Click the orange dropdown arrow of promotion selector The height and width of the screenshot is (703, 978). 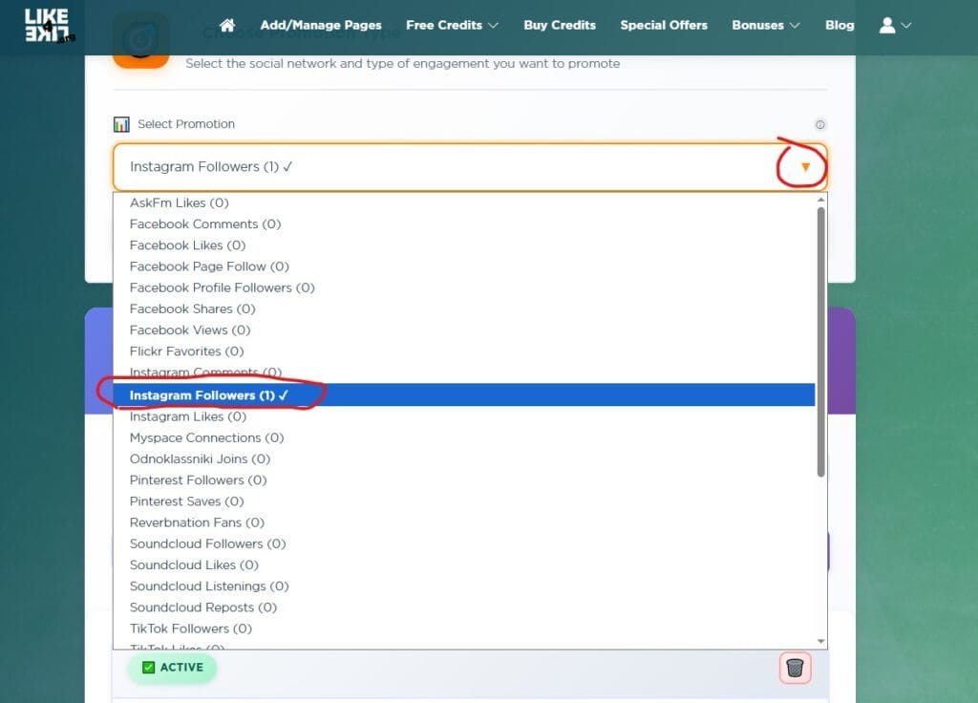click(805, 167)
